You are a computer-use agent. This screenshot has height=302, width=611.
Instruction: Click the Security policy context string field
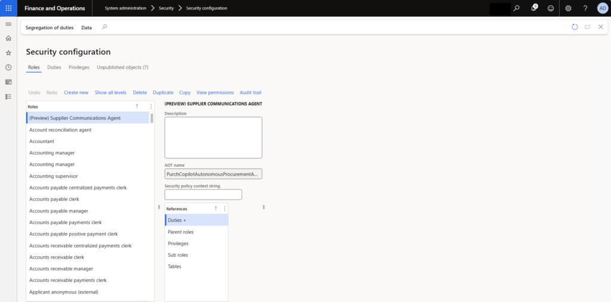tap(203, 195)
